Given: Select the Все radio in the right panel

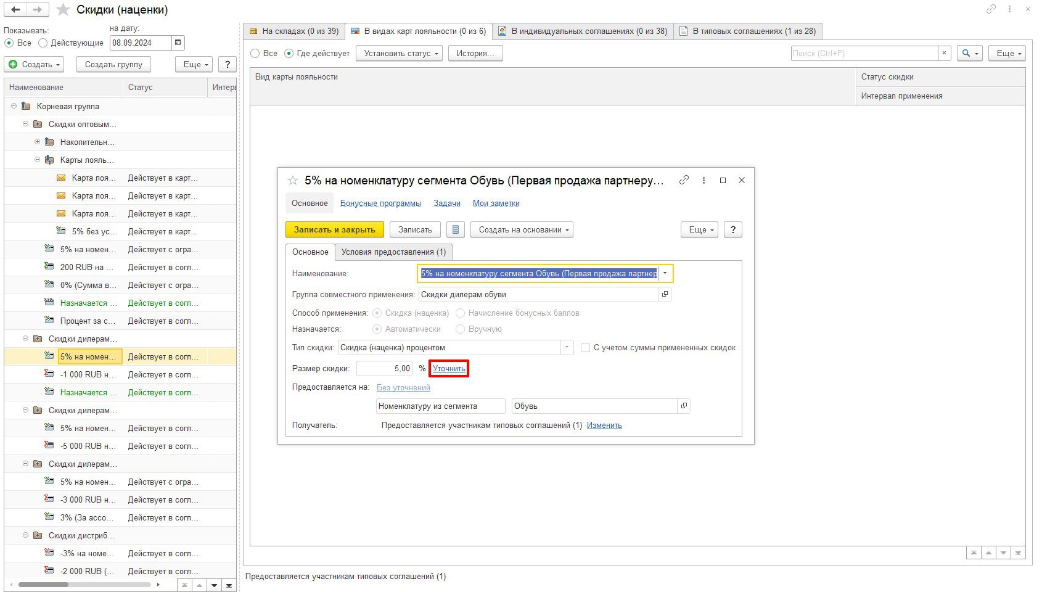Looking at the screenshot, I should pos(255,54).
